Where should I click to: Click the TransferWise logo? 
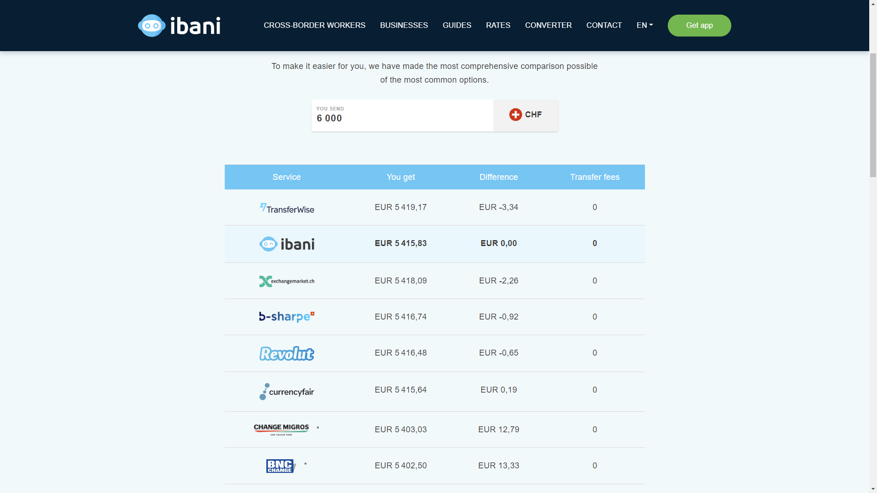(287, 208)
